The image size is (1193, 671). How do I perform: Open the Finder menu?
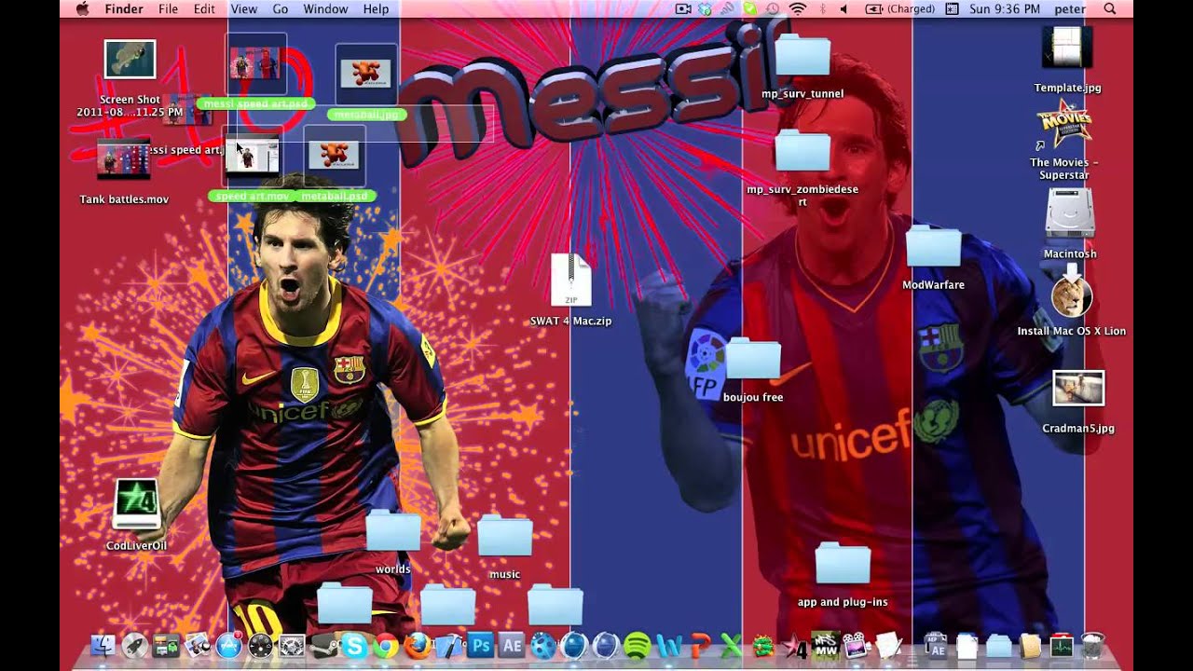[x=124, y=8]
